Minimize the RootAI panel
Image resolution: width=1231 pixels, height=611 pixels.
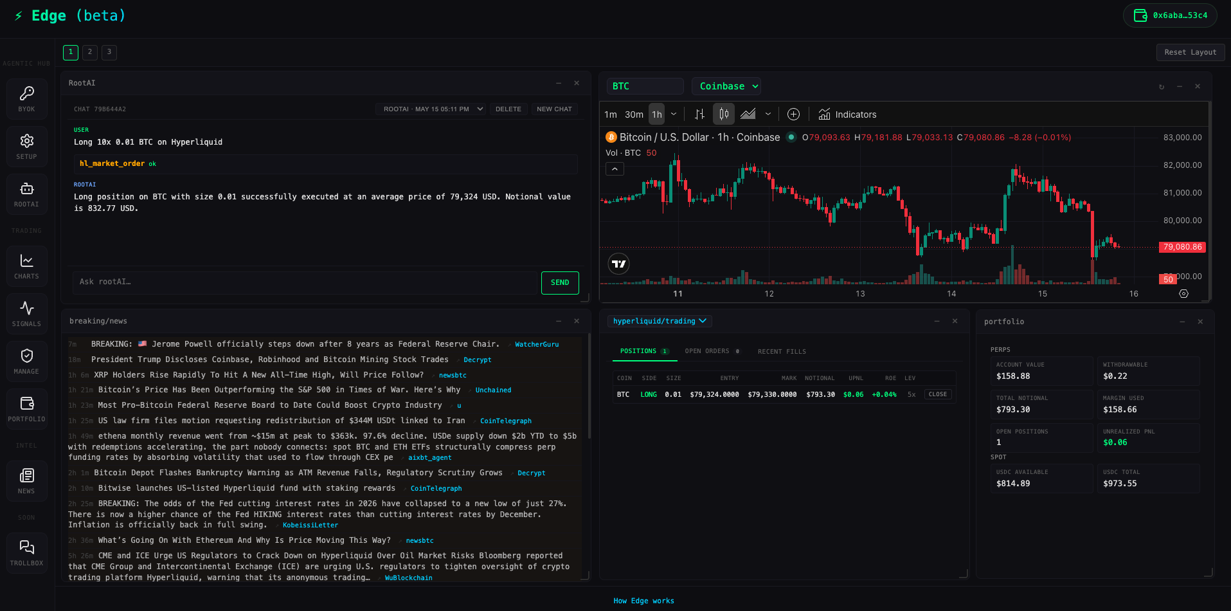pos(559,83)
